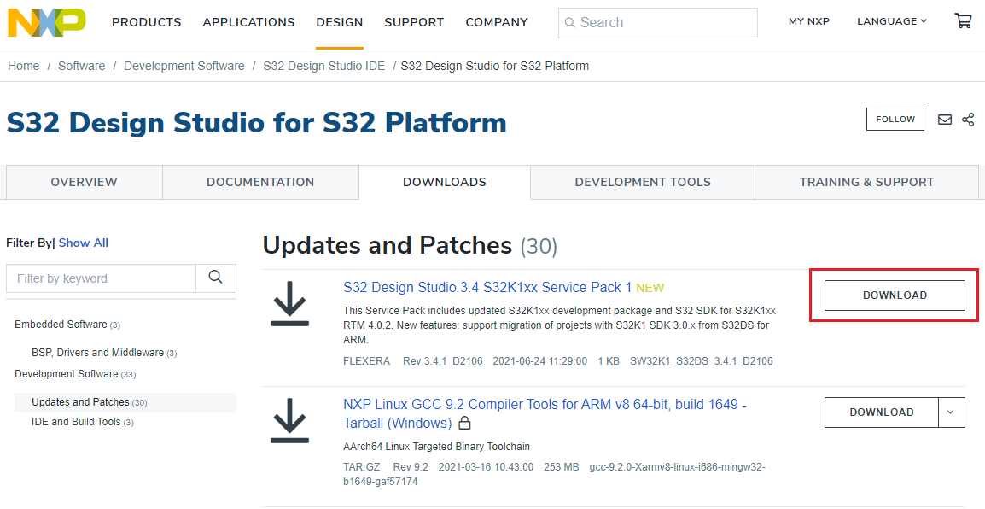This screenshot has width=985, height=509.
Task: Open the PRODUCTS menu
Action: (146, 22)
